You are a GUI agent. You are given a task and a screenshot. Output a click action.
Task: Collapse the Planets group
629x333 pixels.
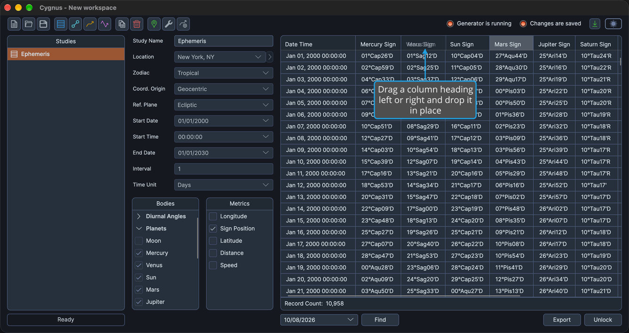139,229
